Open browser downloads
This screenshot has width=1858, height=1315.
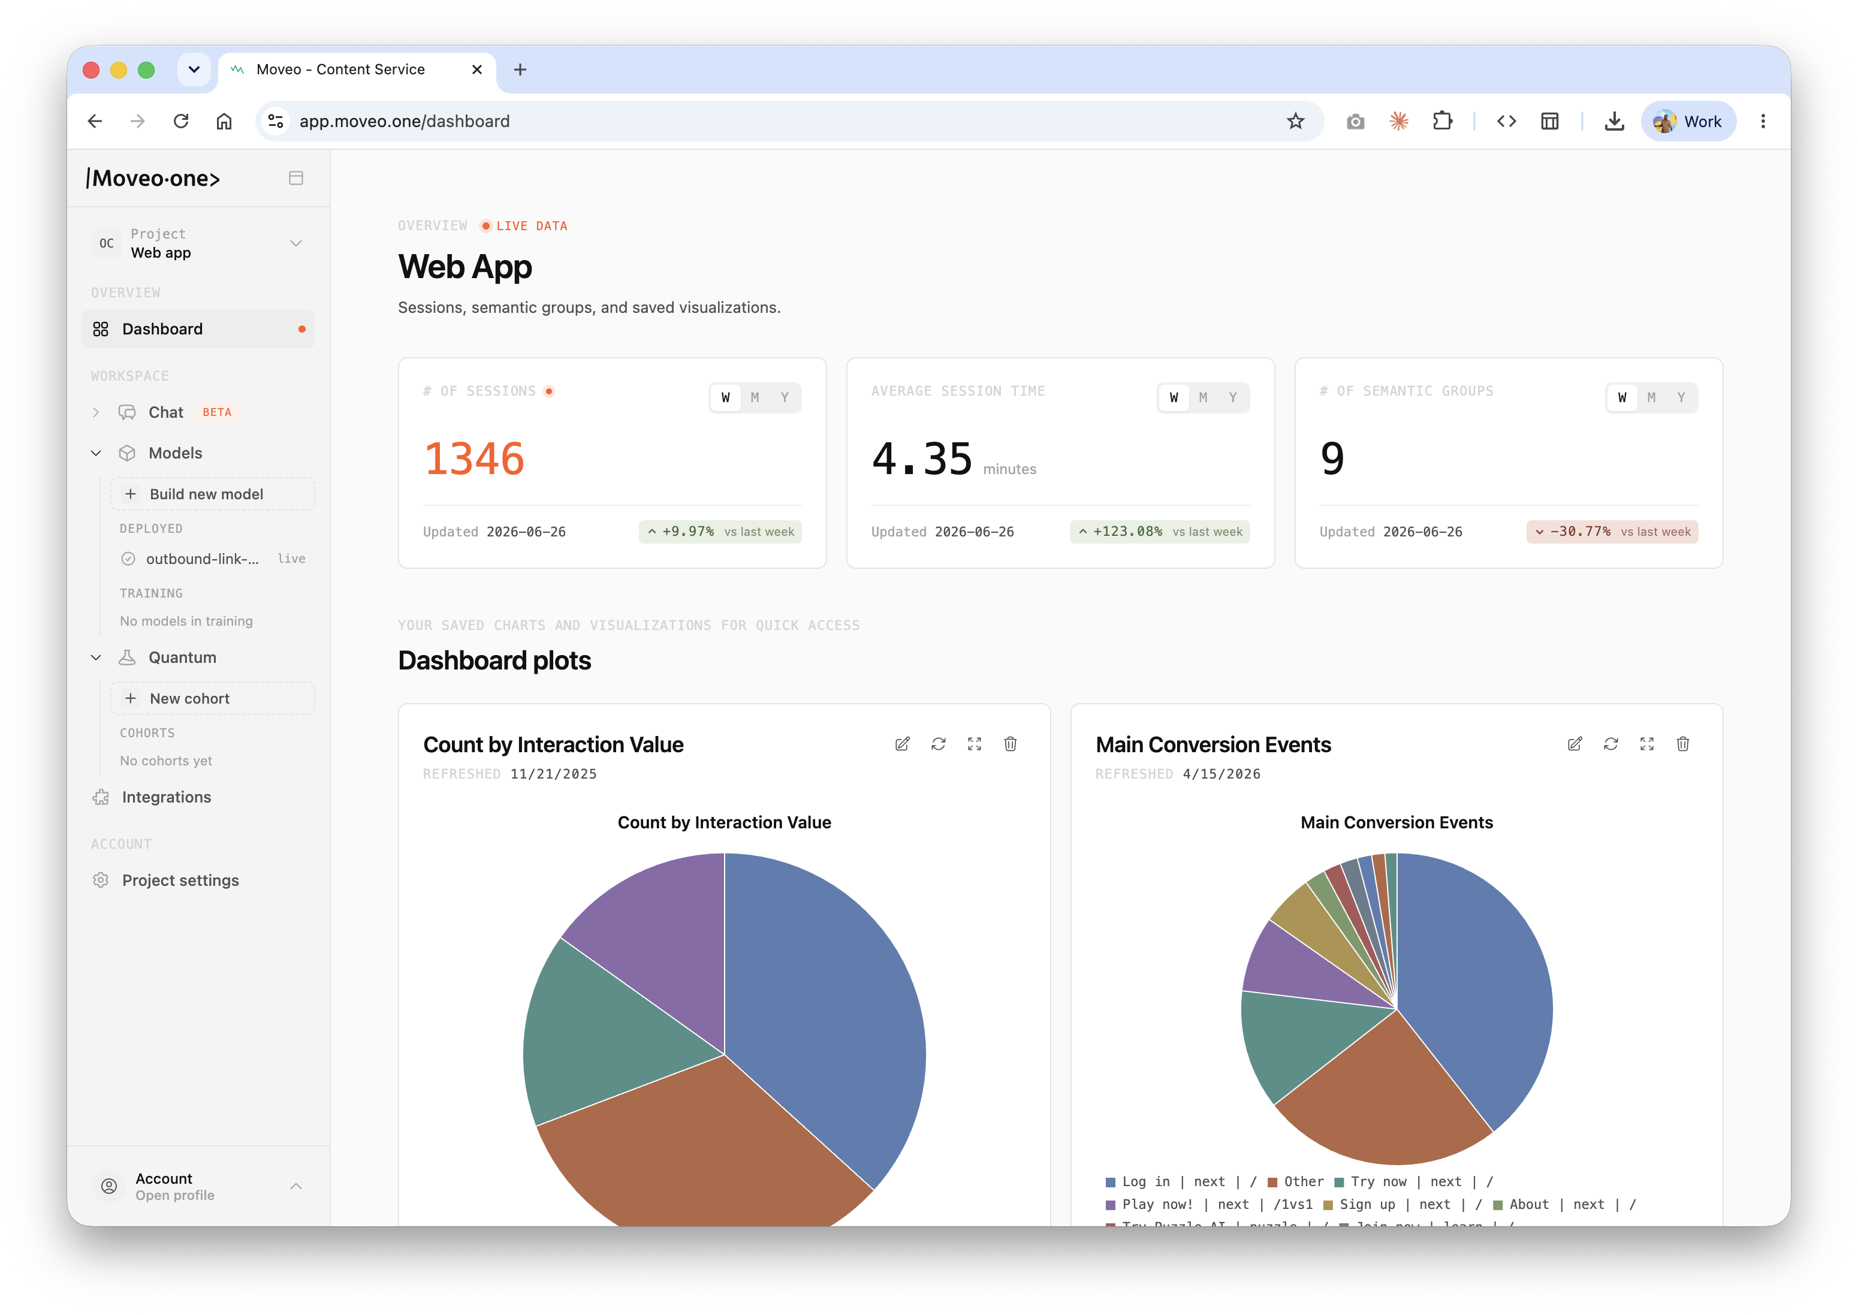[x=1614, y=122]
